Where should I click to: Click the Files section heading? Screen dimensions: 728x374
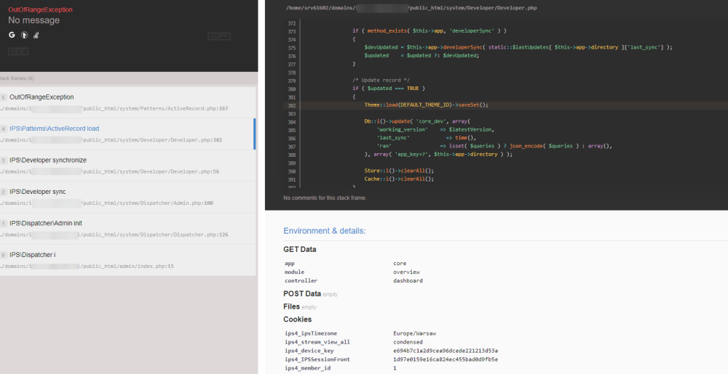pos(292,306)
